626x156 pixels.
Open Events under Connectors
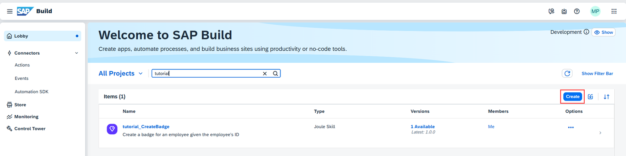(x=21, y=78)
